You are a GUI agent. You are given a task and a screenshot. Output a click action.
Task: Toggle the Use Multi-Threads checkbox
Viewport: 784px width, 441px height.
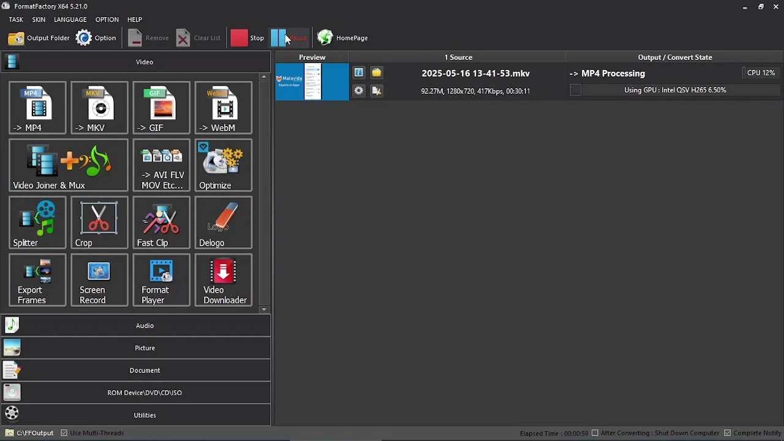[x=64, y=433]
